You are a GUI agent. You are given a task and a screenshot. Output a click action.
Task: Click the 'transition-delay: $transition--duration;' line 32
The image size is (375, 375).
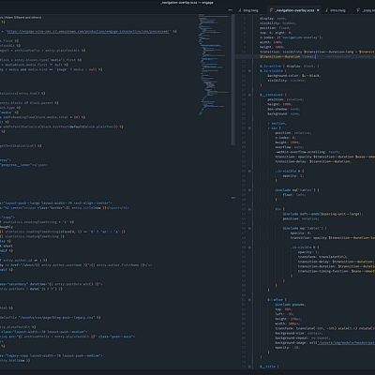tap(313, 161)
